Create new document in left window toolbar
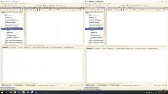 2,6
